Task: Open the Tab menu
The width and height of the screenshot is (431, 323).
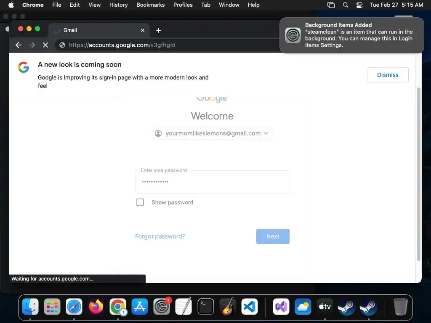Action: (205, 5)
